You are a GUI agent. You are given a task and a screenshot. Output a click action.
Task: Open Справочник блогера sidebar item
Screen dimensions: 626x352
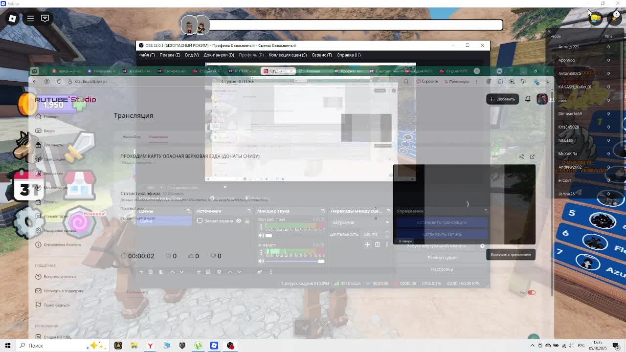click(58, 244)
